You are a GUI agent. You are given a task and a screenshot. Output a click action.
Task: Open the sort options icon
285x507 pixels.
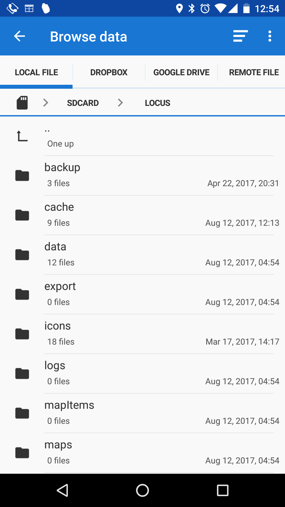[x=240, y=36]
